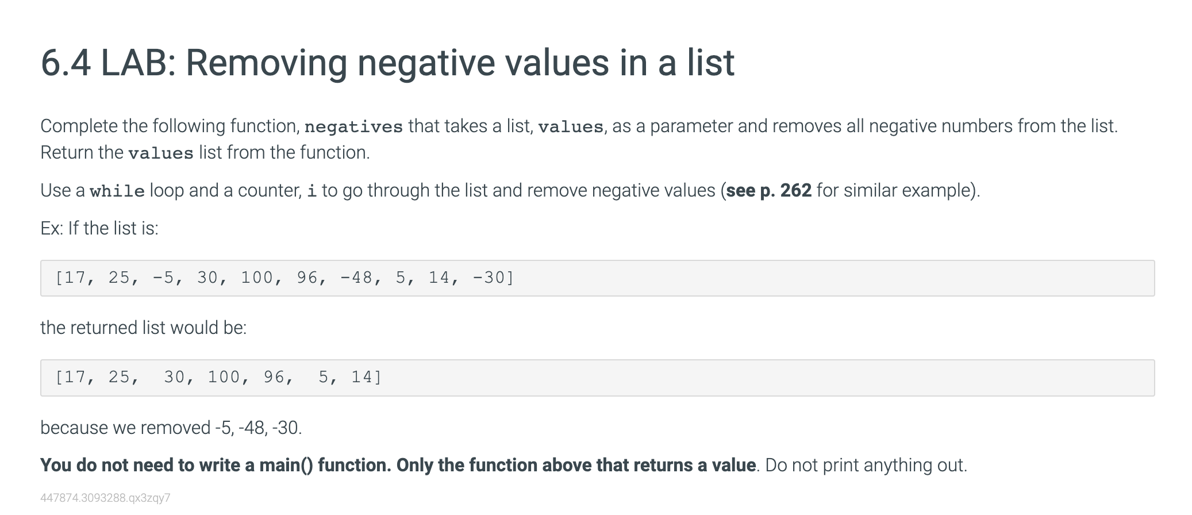Click "Removing negative values" in the heading
Screen dimensions: 1192x515
(397, 63)
